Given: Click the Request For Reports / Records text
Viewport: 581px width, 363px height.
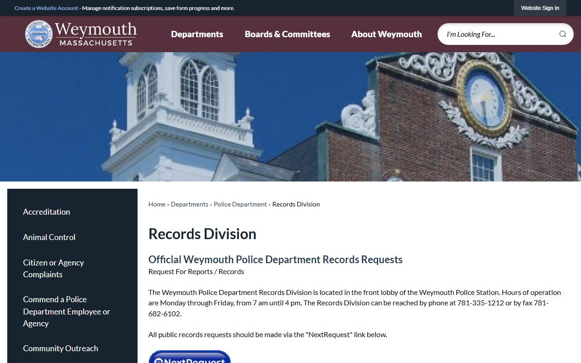Looking at the screenshot, I should [196, 271].
